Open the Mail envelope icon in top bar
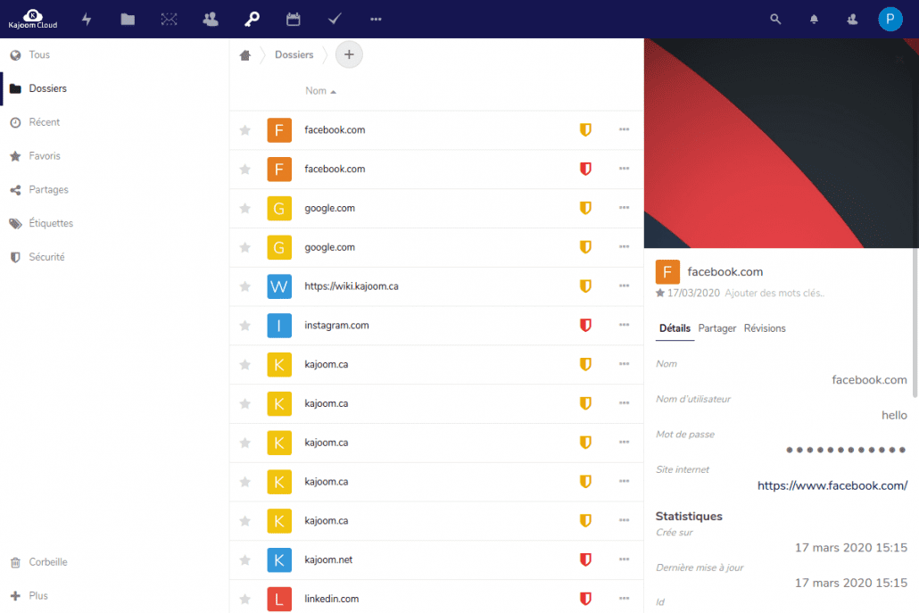 pos(169,20)
